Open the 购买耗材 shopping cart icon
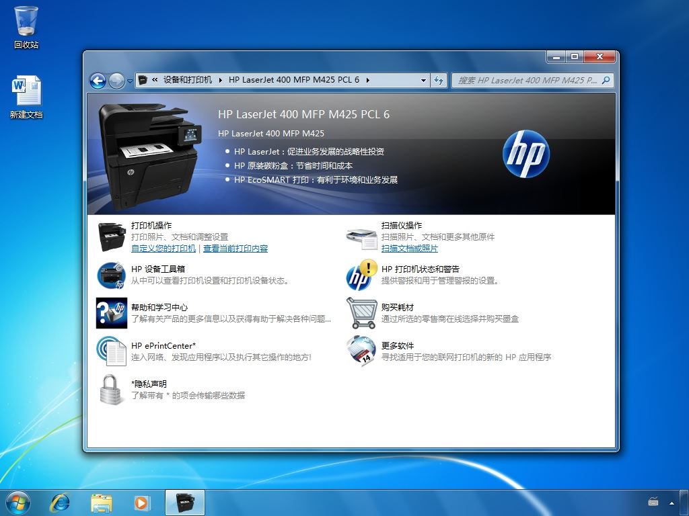This screenshot has width=689, height=516. click(x=361, y=313)
